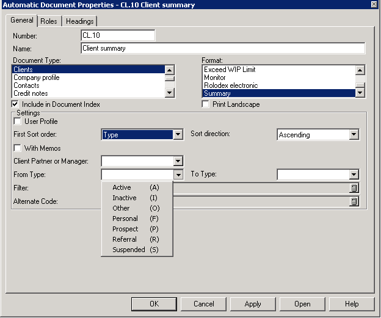Click the Alternate Code builder icon
381x318 pixels.
pyautogui.click(x=354, y=201)
